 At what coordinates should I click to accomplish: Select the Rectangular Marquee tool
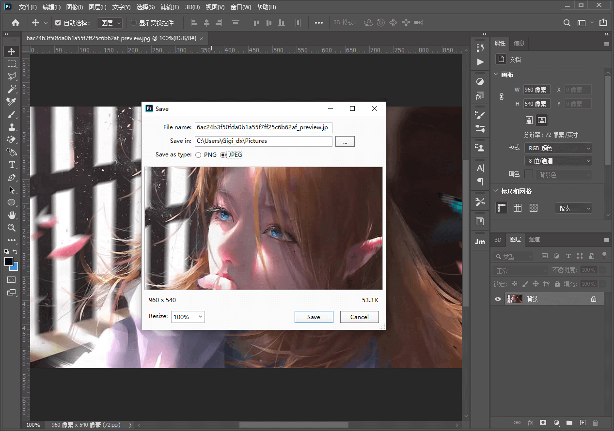tap(12, 64)
